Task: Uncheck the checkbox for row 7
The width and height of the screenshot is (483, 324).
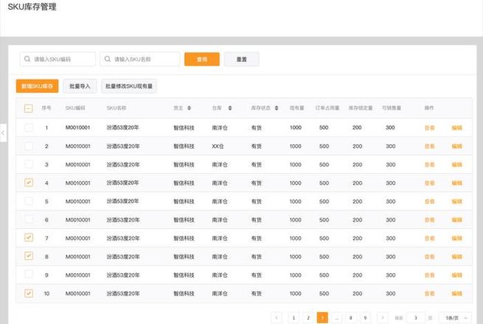Action: (x=29, y=238)
